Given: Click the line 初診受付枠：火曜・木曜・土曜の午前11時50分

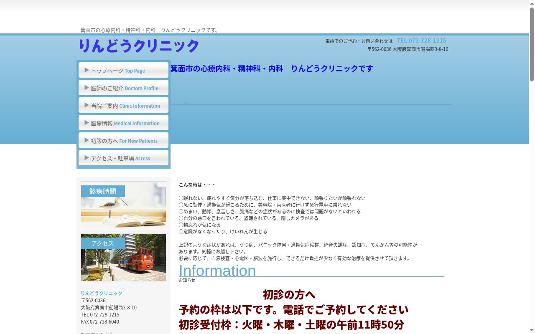Looking at the screenshot, I should [292, 325].
